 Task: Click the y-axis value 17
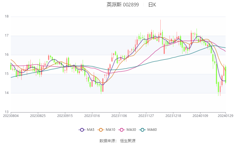click(7, 35)
